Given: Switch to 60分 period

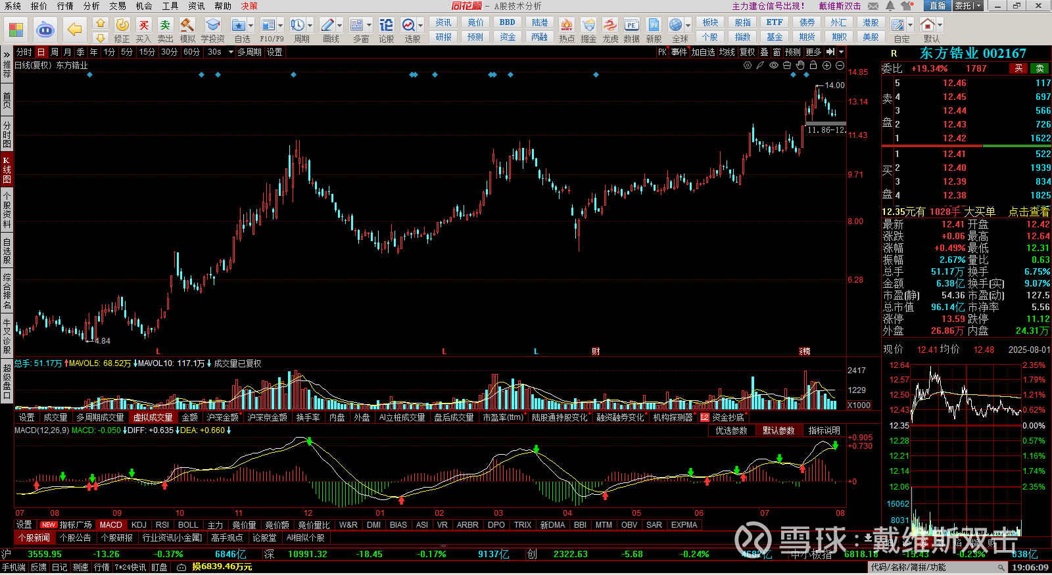Looking at the screenshot, I should click(191, 52).
